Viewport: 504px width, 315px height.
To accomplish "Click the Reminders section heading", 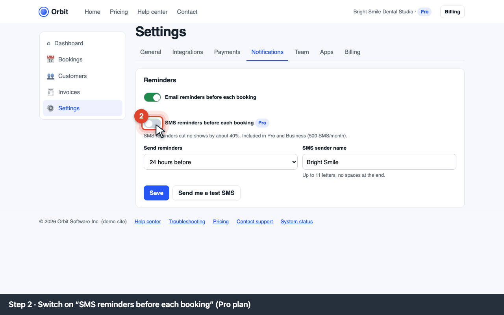I will click(x=160, y=80).
